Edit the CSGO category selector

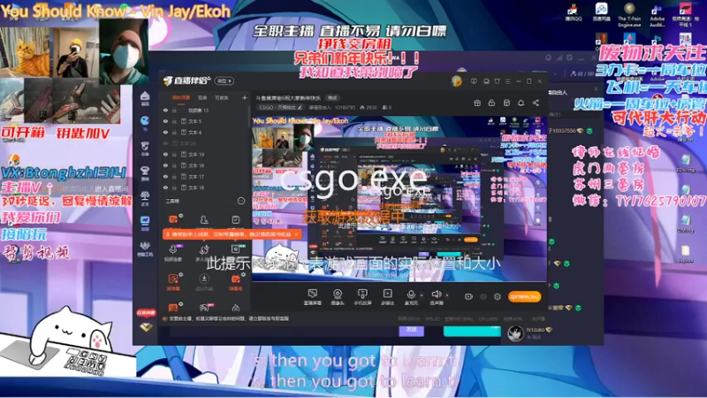pyautogui.click(x=280, y=107)
